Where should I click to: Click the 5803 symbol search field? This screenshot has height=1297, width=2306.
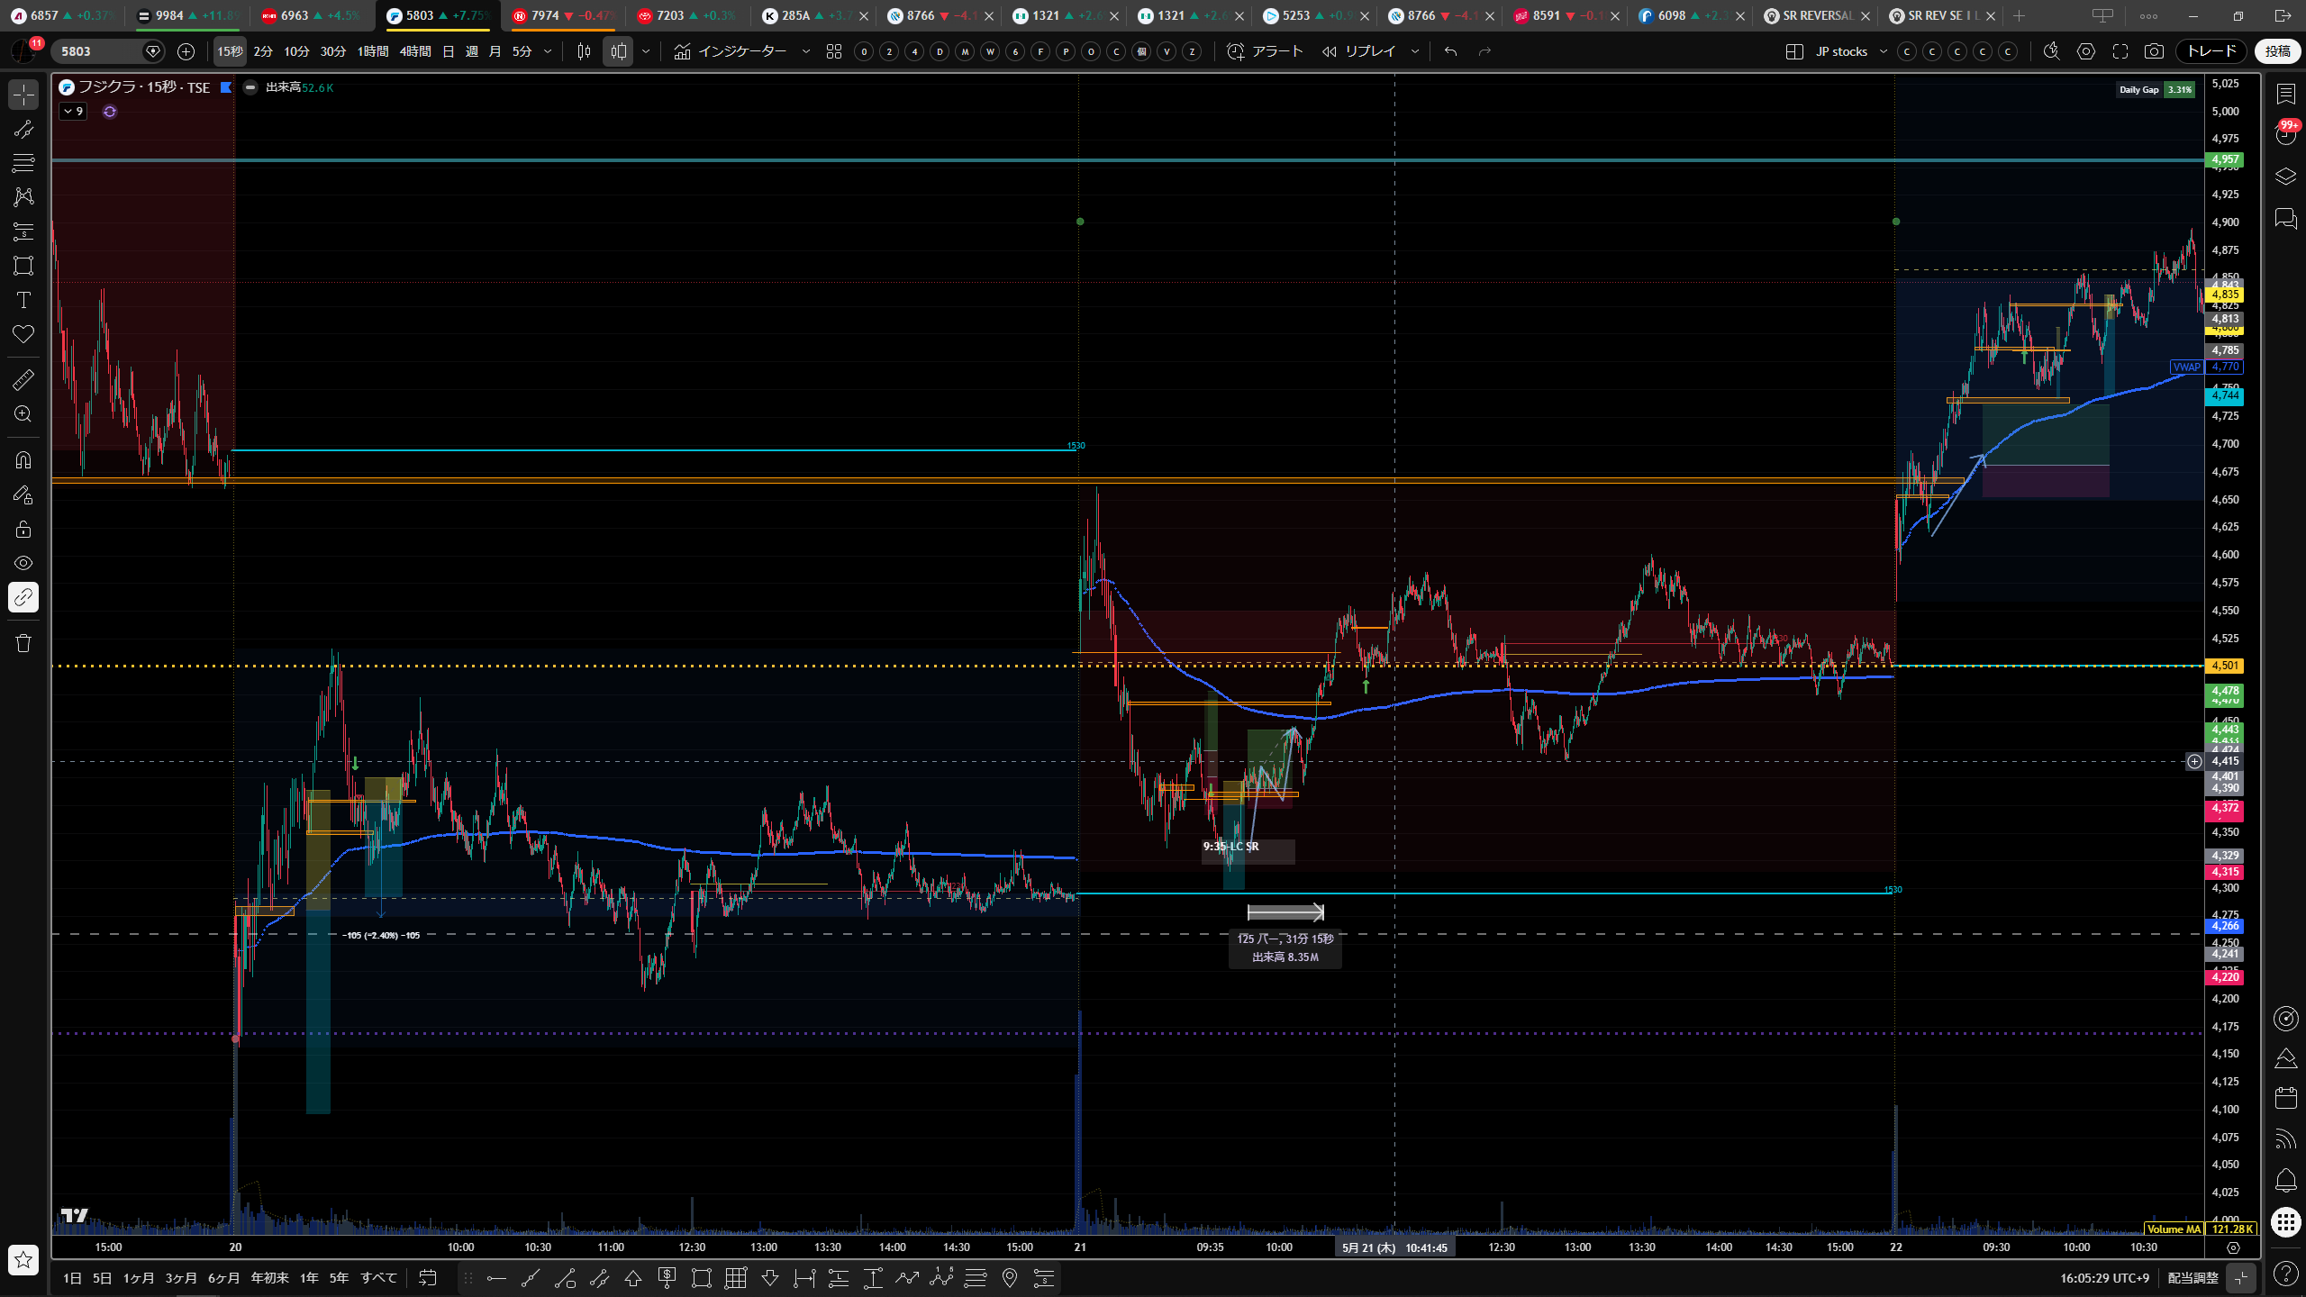pyautogui.click(x=97, y=51)
